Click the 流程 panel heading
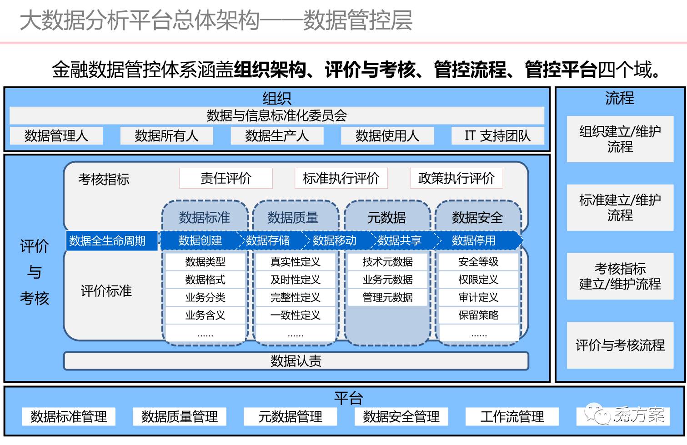The height and width of the screenshot is (445, 687). (620, 98)
